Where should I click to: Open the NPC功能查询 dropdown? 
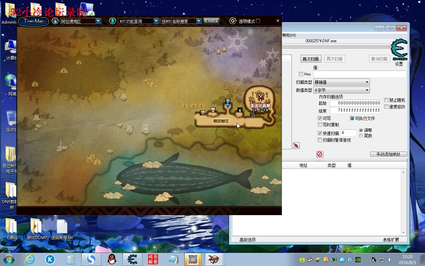tap(138, 21)
